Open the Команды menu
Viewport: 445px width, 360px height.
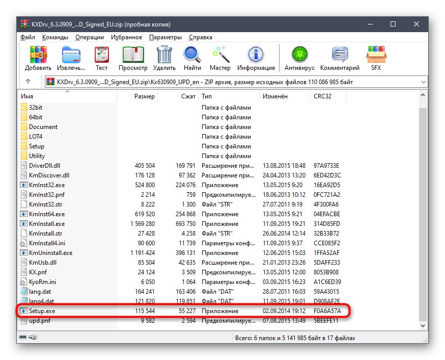click(55, 37)
